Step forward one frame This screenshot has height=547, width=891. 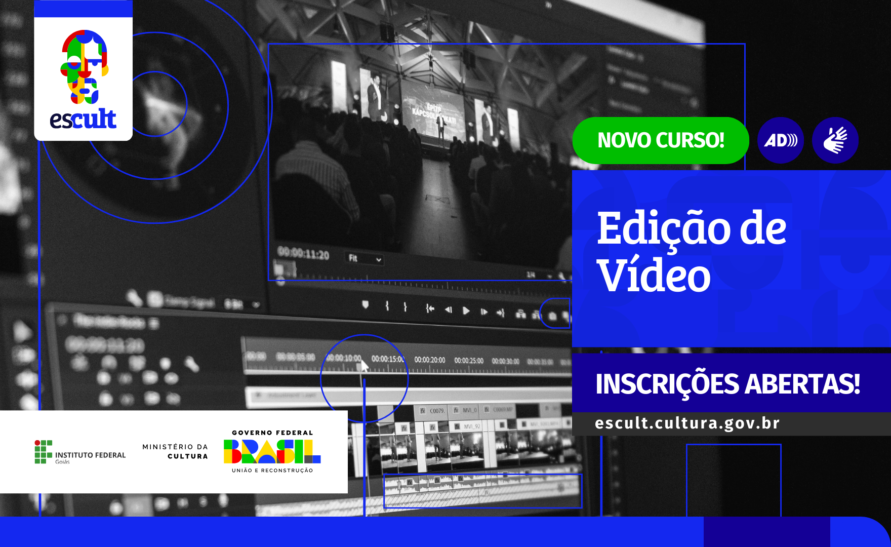(x=484, y=311)
